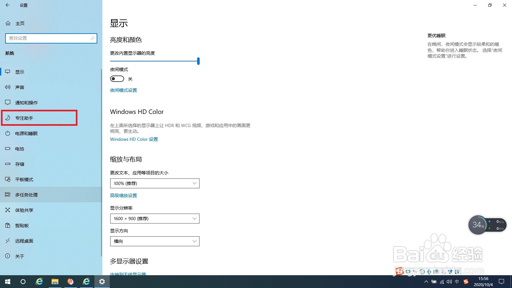Open the 显示分辨率 resolution dropdown

click(x=155, y=218)
